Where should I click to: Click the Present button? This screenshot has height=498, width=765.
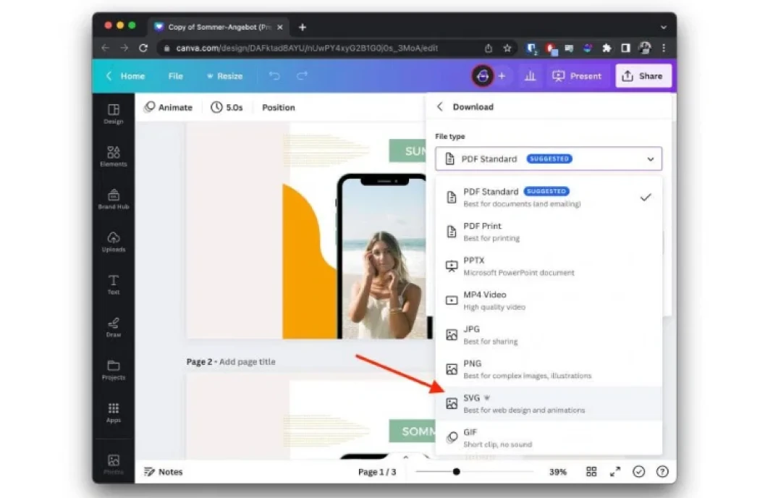[577, 76]
